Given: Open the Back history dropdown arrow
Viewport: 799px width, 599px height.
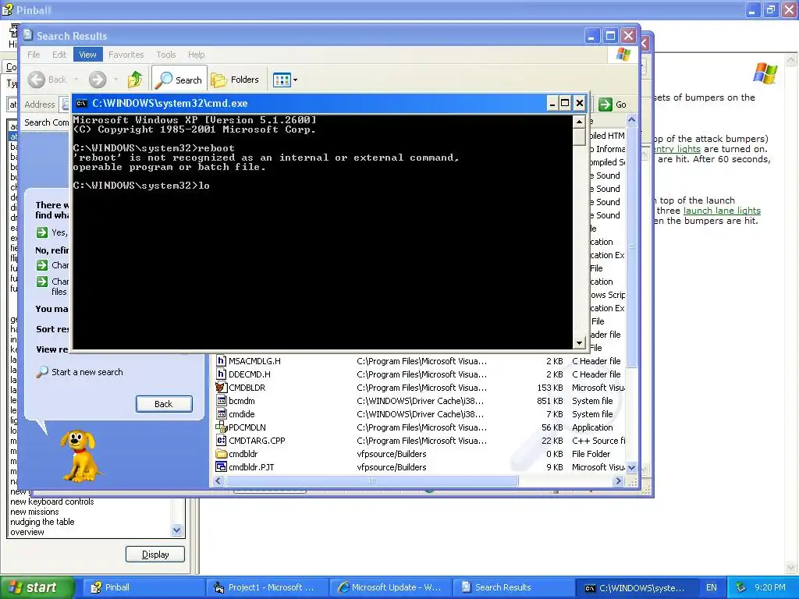Looking at the screenshot, I should (x=76, y=80).
